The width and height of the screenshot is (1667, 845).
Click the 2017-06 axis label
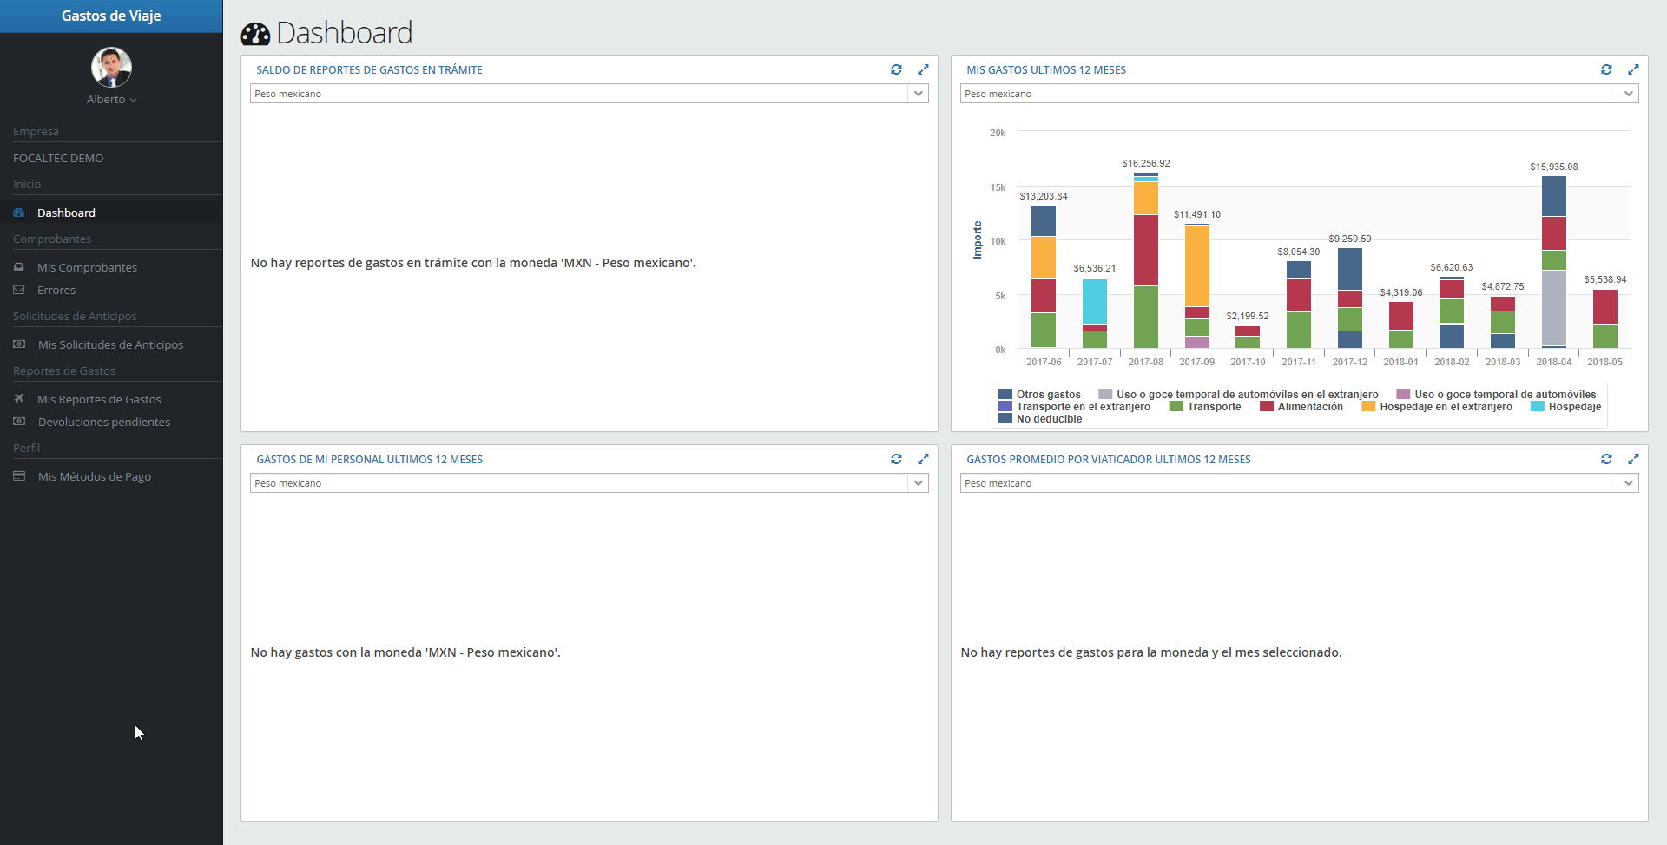click(x=1044, y=362)
